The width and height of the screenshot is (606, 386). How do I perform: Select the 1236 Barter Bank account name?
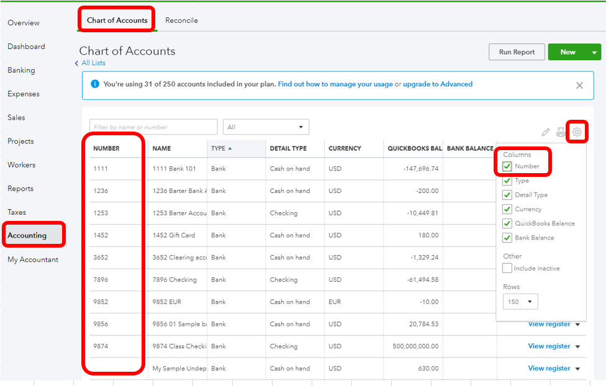tap(179, 191)
